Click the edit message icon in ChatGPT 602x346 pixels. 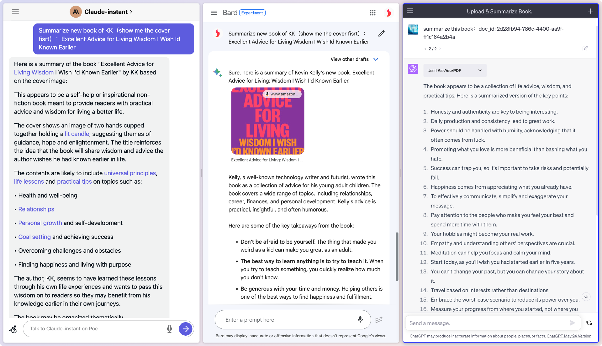point(585,49)
